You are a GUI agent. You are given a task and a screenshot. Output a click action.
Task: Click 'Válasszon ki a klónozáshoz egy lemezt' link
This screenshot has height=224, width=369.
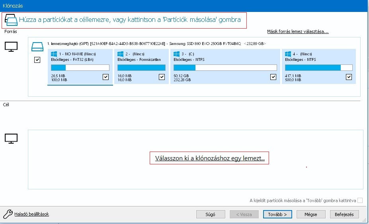tap(209, 158)
